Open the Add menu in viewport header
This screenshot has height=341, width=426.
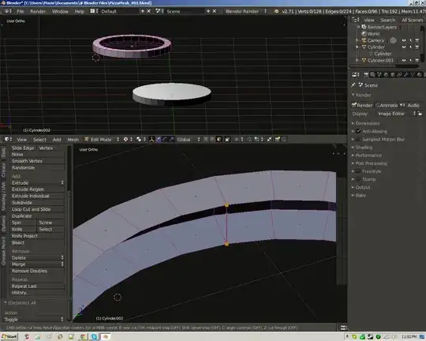click(x=57, y=140)
